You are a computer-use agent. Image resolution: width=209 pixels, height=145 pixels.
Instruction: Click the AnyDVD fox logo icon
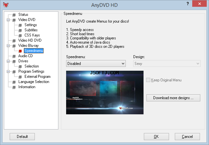[6, 5]
